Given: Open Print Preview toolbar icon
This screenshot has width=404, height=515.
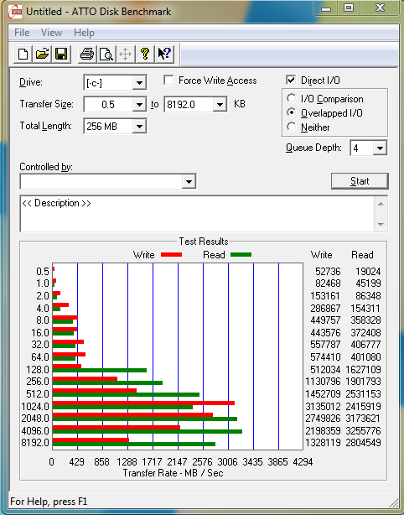Looking at the screenshot, I should pos(106,54).
